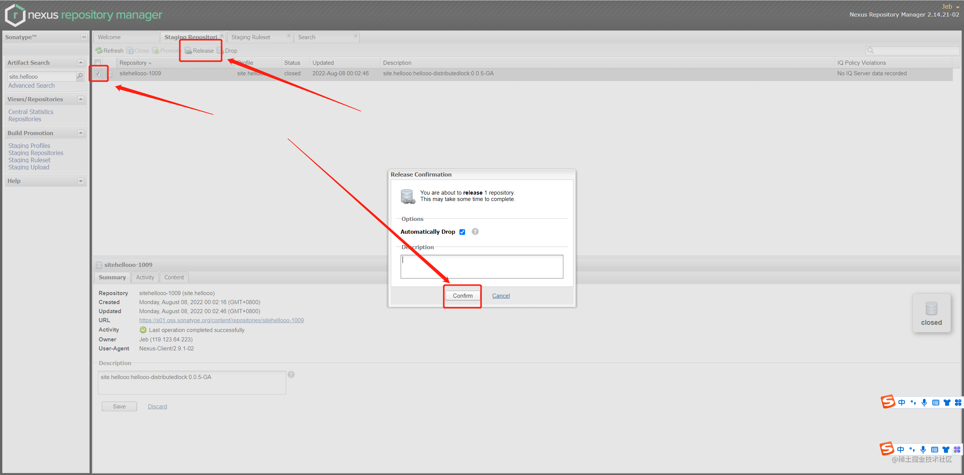Close the Staging Ruleset tab
This screenshot has height=475, width=964.
click(x=289, y=35)
